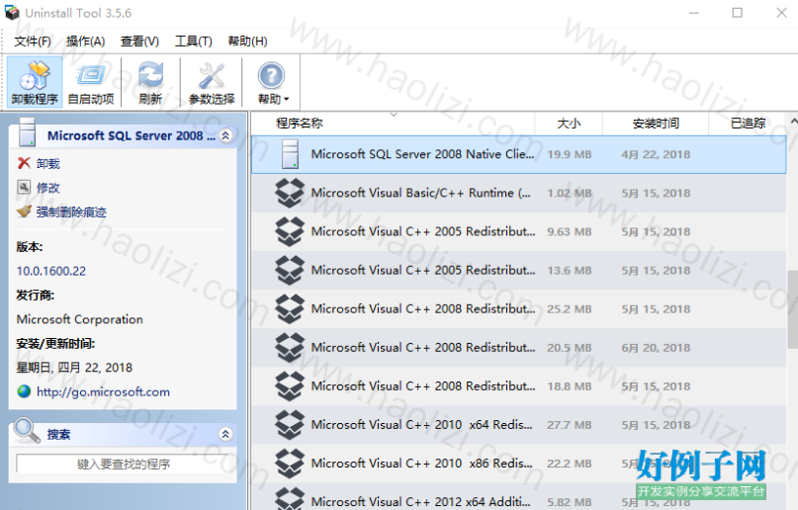798x510 pixels.
Task: Click version number 10.0.1600.22
Action: pos(50,271)
